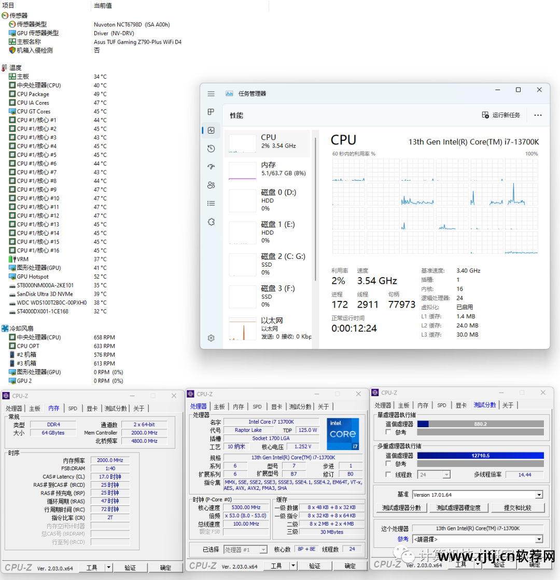Click CPU-Z icon in processor window title bar
The height and width of the screenshot is (580, 560).
coord(191,394)
